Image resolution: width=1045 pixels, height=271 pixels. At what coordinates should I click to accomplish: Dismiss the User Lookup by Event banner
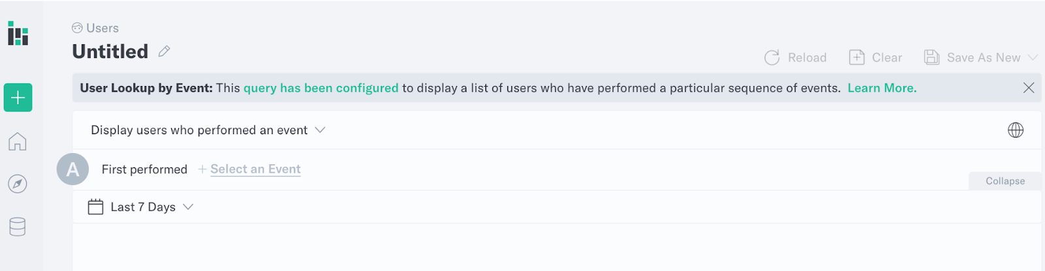click(x=1029, y=87)
